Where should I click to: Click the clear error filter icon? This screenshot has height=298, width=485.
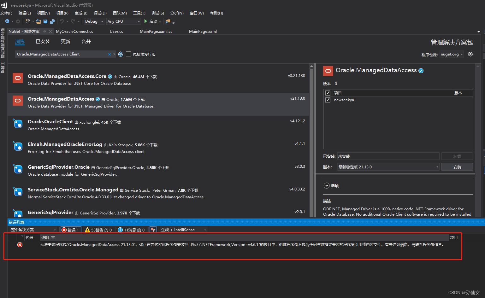click(153, 230)
